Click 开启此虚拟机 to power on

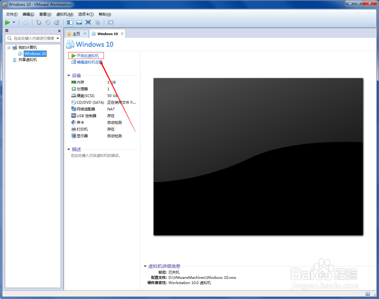88,56
